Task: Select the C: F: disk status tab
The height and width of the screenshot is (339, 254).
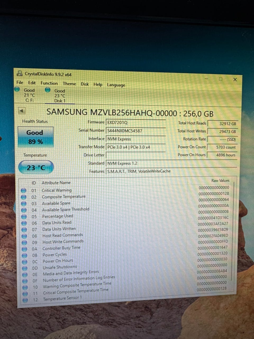Action: pyautogui.click(x=29, y=95)
